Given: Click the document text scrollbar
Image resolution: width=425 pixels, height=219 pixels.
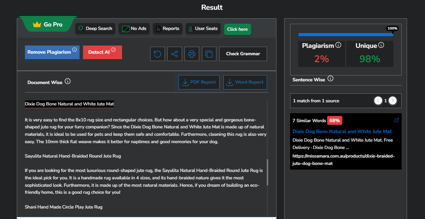Looking at the screenshot, I should (x=267, y=172).
